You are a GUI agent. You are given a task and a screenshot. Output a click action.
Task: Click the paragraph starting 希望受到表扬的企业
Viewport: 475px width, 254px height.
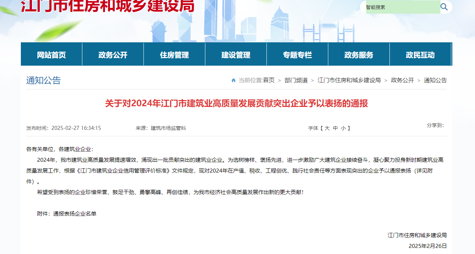coord(170,192)
